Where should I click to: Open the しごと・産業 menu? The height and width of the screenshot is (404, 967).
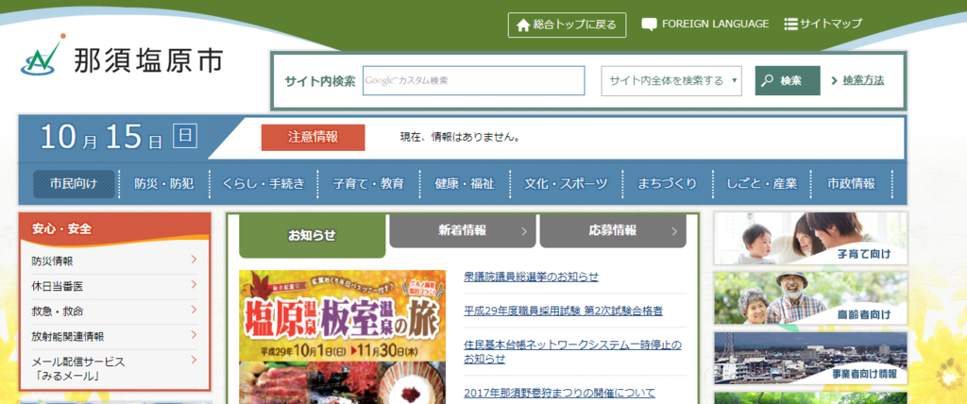[x=762, y=184]
